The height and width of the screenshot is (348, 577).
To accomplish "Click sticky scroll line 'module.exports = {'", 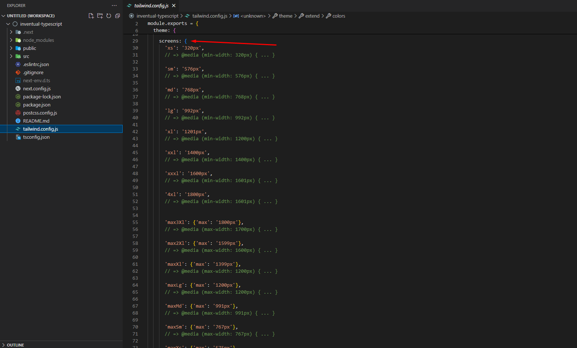I will pos(173,23).
